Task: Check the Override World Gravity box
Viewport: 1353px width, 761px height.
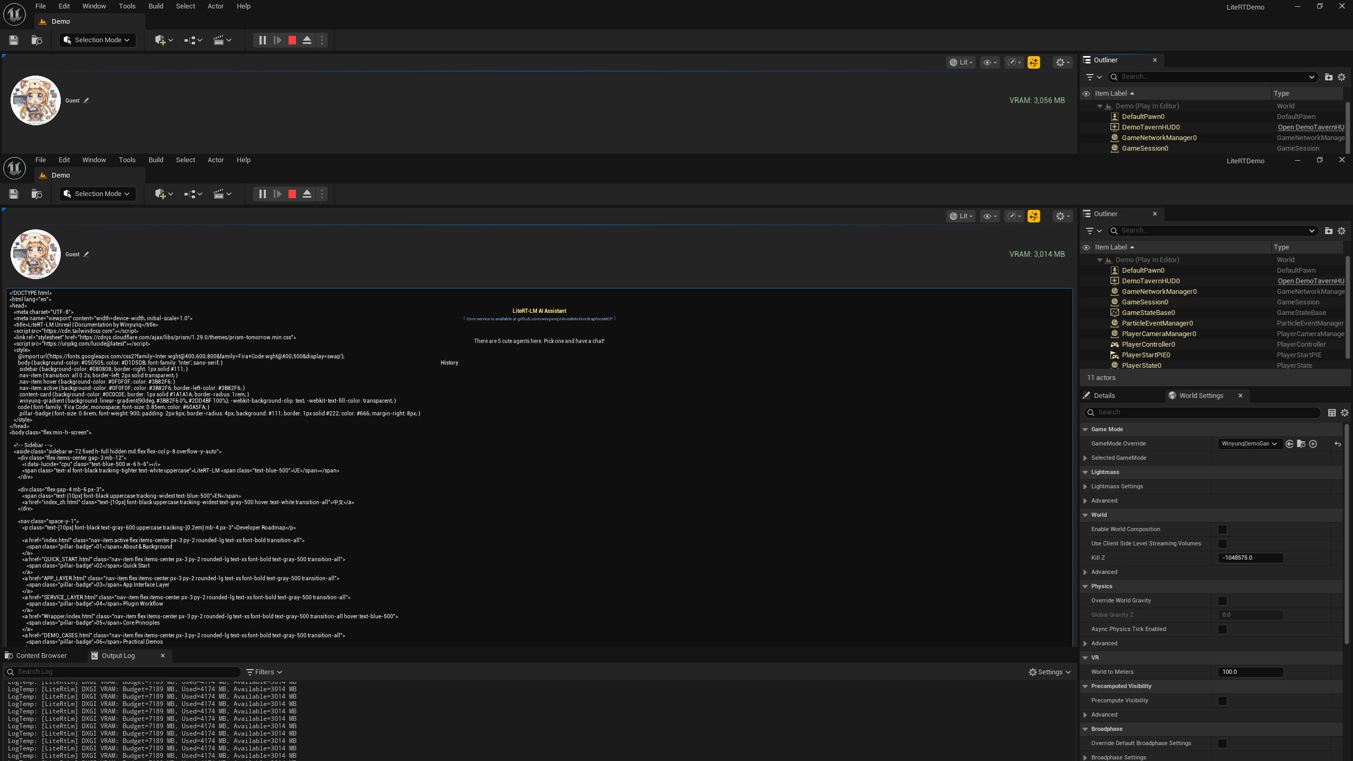Action: (x=1222, y=601)
